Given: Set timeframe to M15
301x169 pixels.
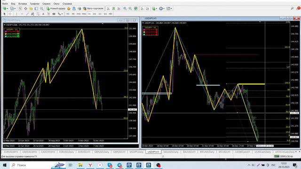Looking at the screenshot, I should click(x=79, y=14).
